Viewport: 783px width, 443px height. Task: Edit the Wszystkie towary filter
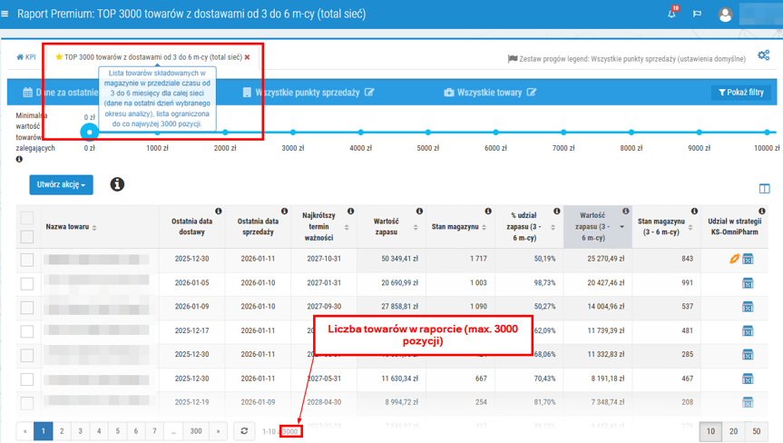532,93
